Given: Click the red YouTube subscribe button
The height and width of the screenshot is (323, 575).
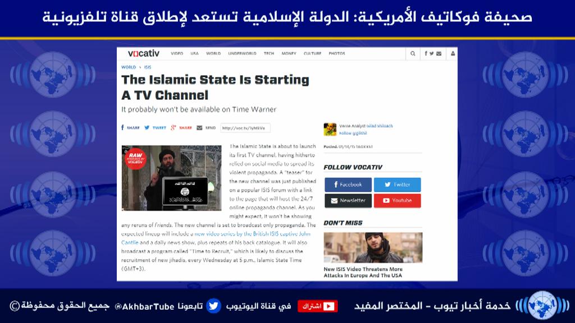Looking at the screenshot, I should point(318,306).
